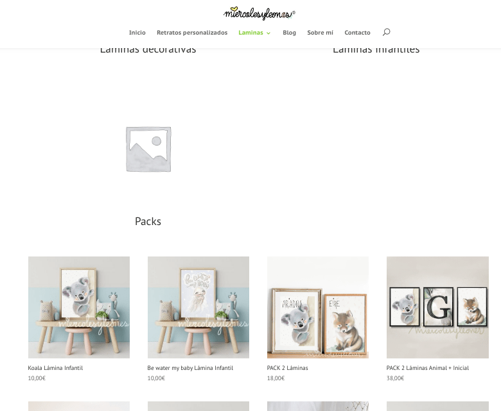
Task: Click PACK 2 Láminas Animal + Inicial title
Action: [428, 368]
